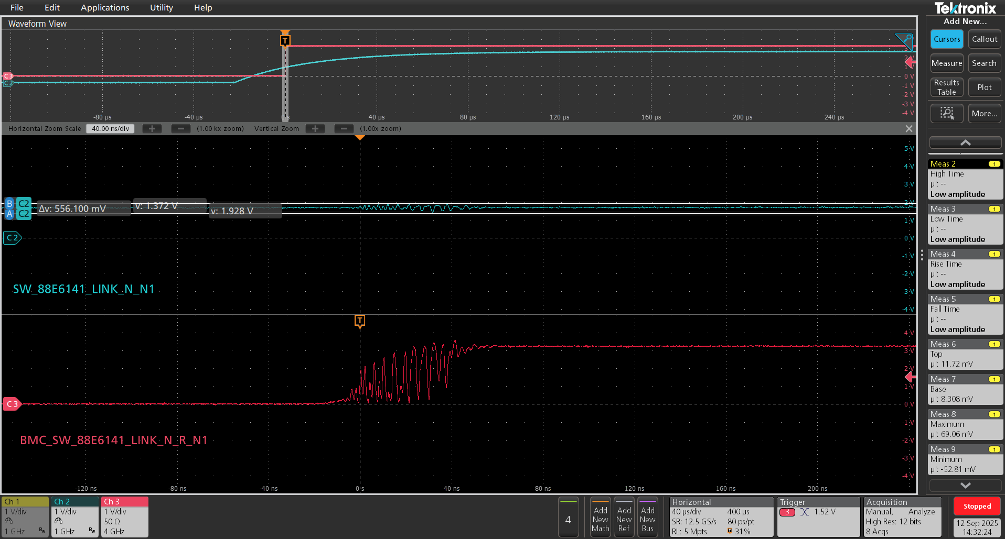Image resolution: width=1005 pixels, height=539 pixels.
Task: Open the Results Table
Action: [x=947, y=87]
